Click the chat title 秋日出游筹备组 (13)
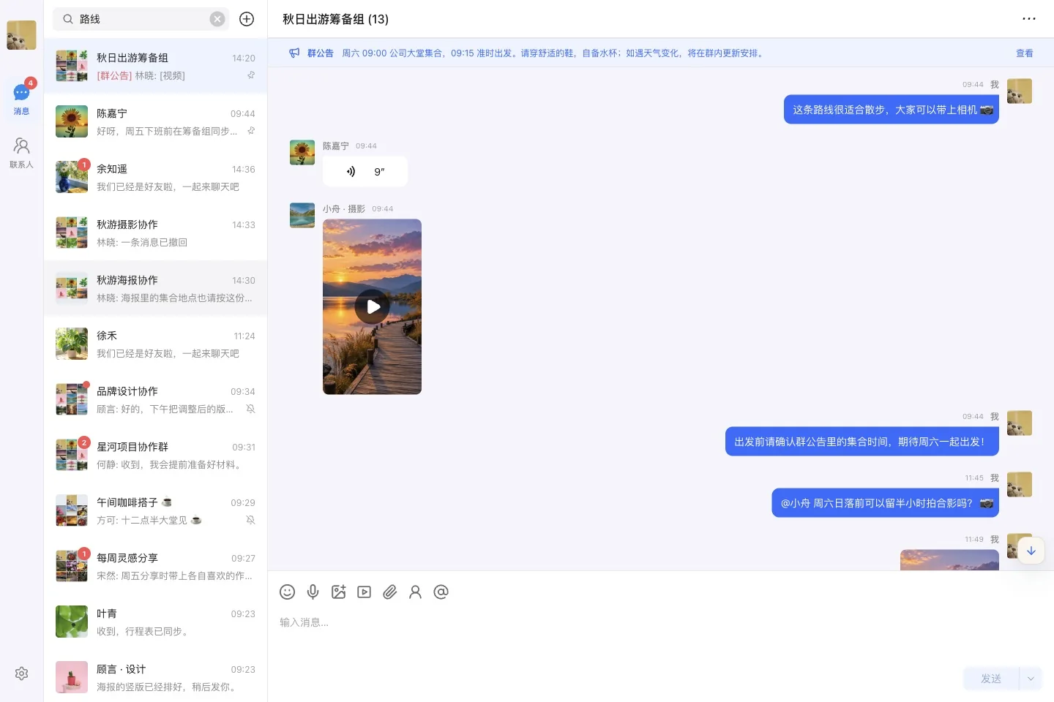The width and height of the screenshot is (1054, 702). click(335, 19)
